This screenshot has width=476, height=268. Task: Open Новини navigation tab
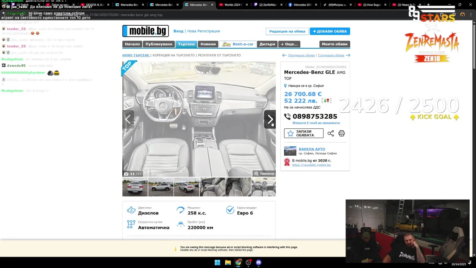coord(208,44)
